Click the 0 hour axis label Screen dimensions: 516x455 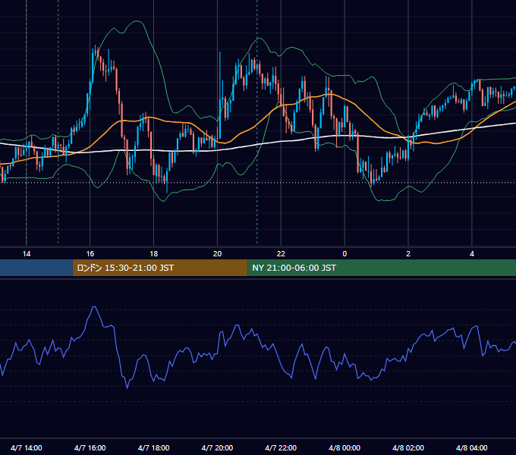pyautogui.click(x=345, y=254)
